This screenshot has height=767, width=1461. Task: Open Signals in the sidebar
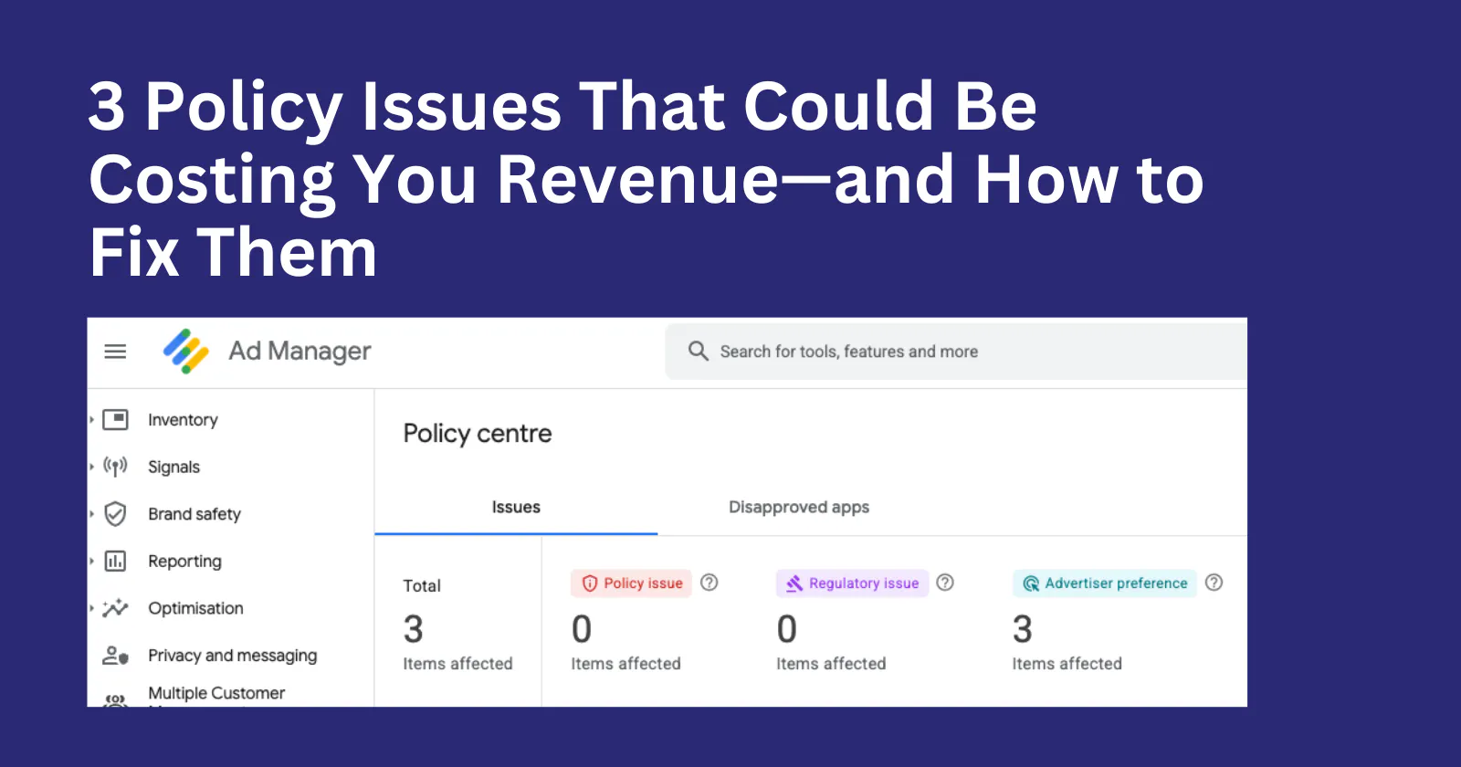click(x=173, y=468)
